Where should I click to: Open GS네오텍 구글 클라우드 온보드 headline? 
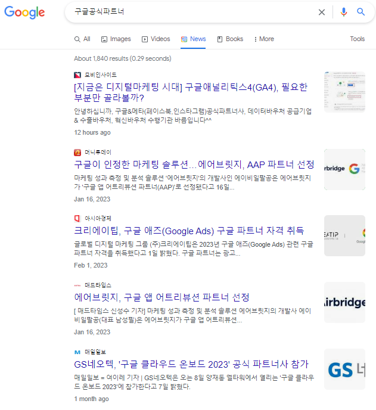click(x=191, y=364)
